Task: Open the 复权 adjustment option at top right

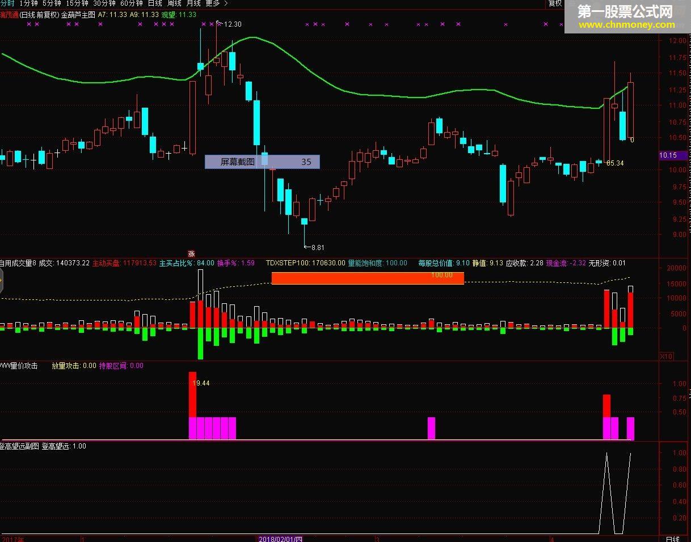Action: pos(555,3)
